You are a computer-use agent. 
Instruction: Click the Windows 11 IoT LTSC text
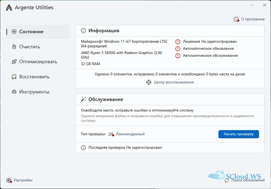[124, 44]
